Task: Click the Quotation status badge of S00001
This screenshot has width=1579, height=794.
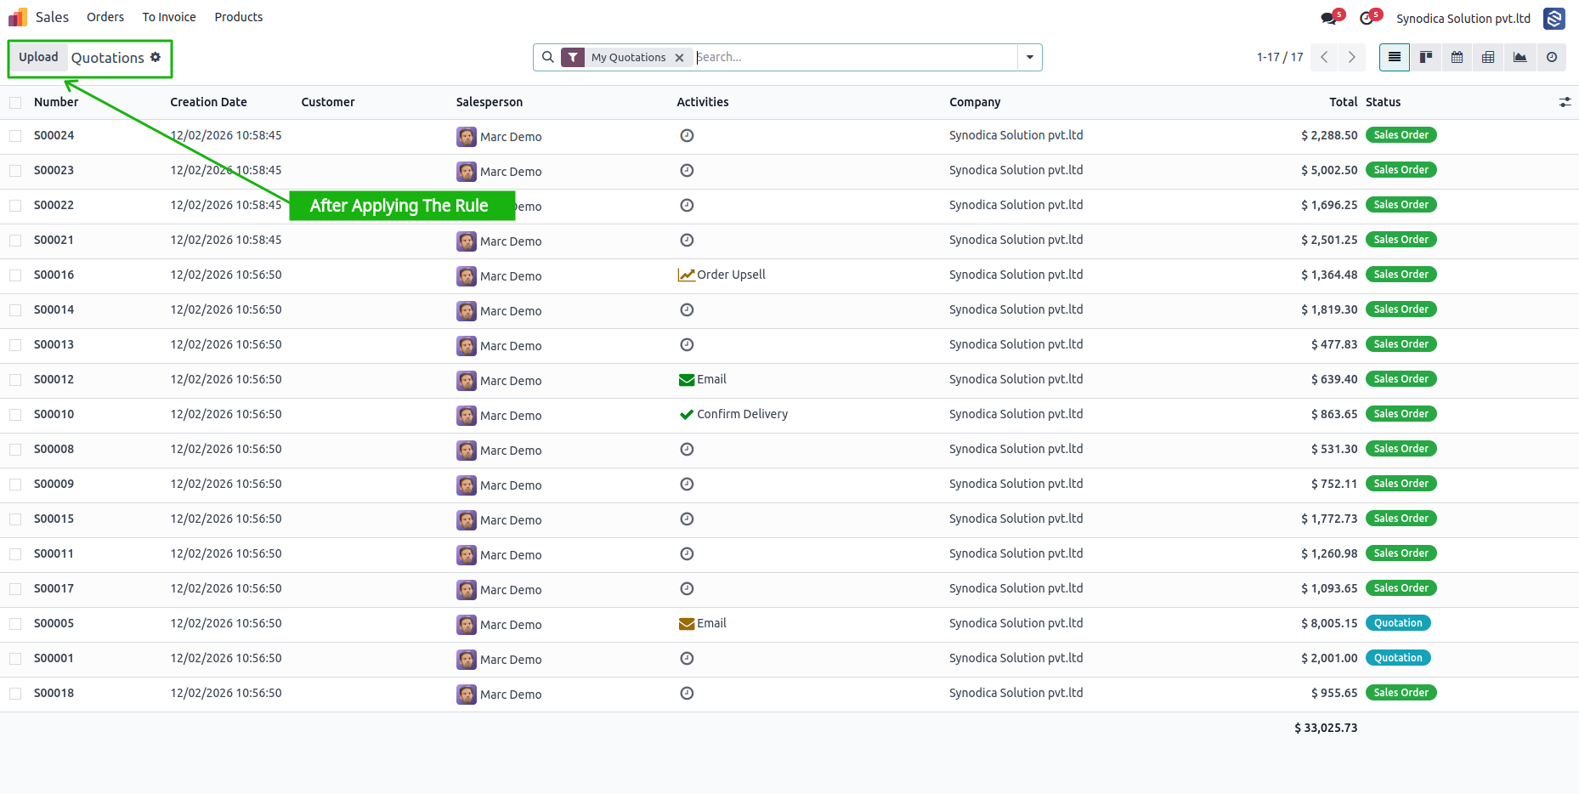Action: point(1398,658)
